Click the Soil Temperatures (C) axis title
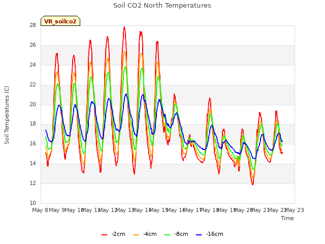Screen dimensions: 325x244 pos(7,115)
